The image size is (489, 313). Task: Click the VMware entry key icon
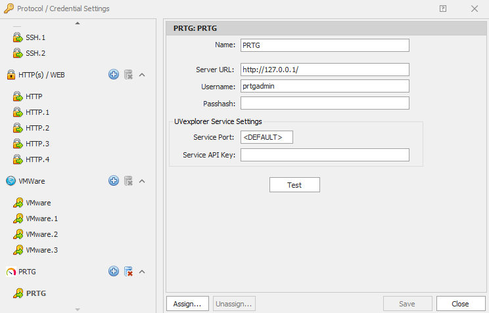point(18,203)
